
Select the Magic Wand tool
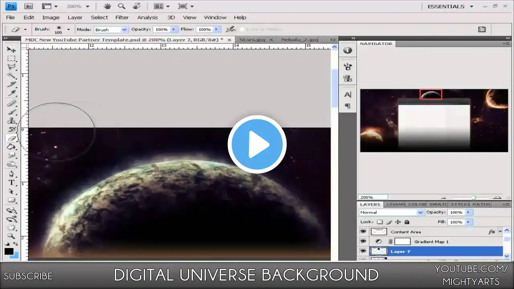[x=11, y=75]
